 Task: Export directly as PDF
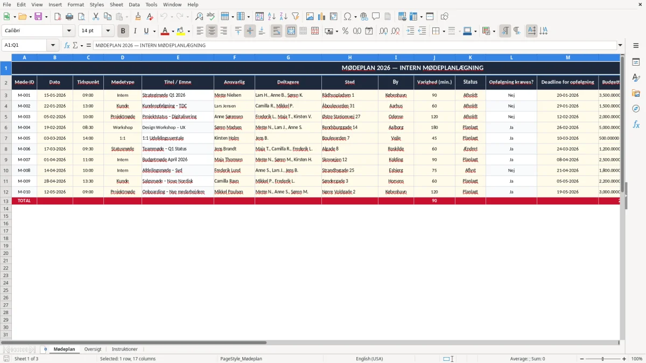(58, 17)
